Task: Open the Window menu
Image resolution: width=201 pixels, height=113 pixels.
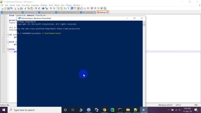Action: point(77,5)
